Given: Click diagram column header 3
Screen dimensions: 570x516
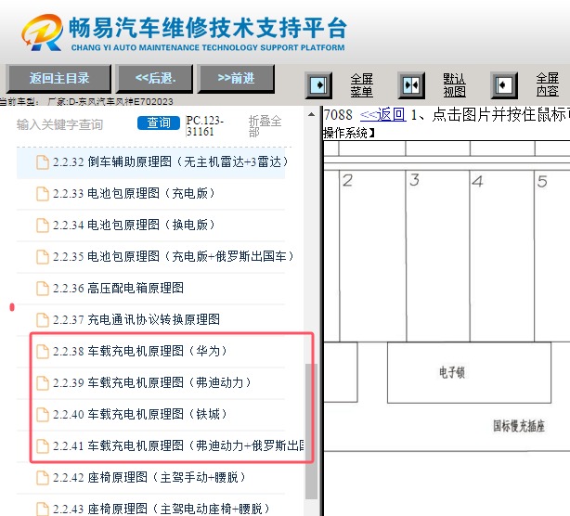Looking at the screenshot, I should pos(414,180).
